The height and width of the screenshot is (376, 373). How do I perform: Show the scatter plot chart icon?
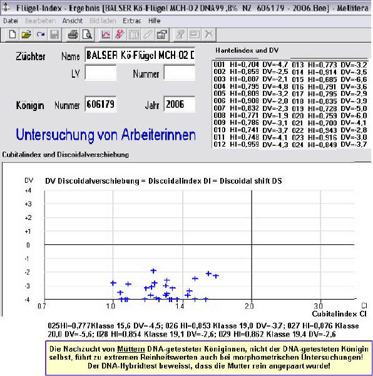[x=120, y=34]
